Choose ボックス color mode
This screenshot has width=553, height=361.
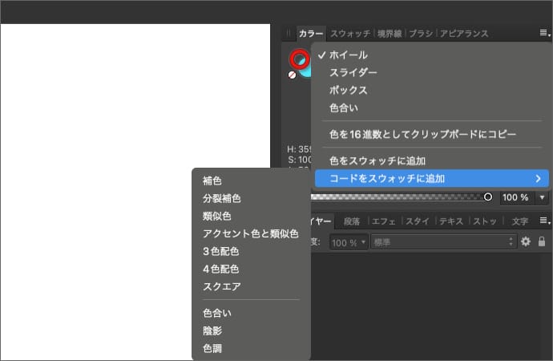click(x=348, y=90)
